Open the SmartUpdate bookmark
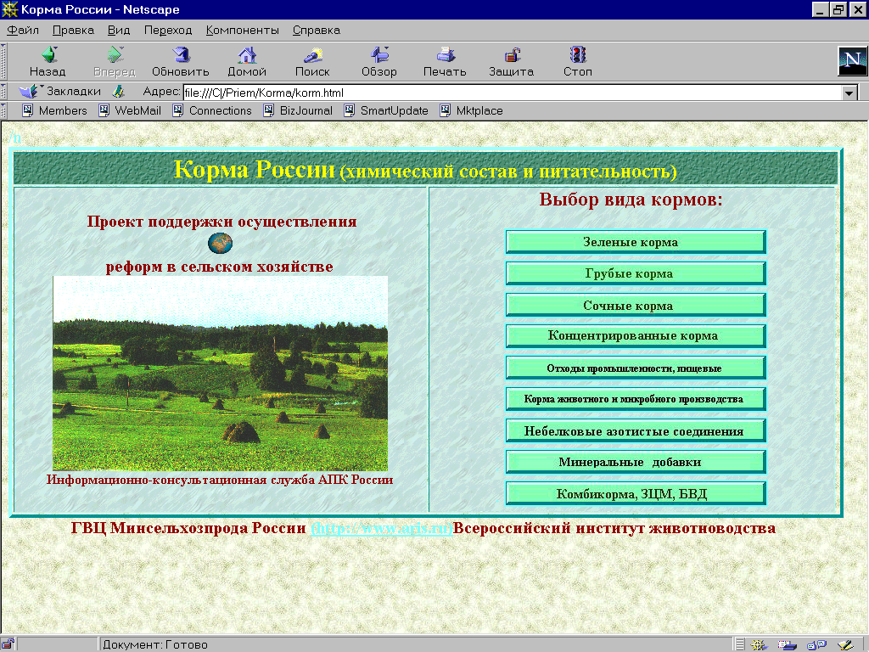Image resolution: width=869 pixels, height=652 pixels. (x=386, y=110)
